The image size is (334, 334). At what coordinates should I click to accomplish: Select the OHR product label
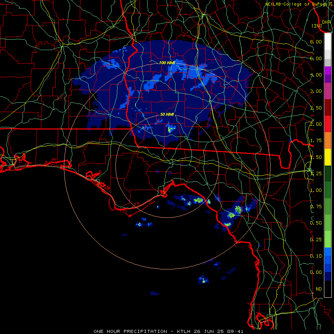point(326,22)
